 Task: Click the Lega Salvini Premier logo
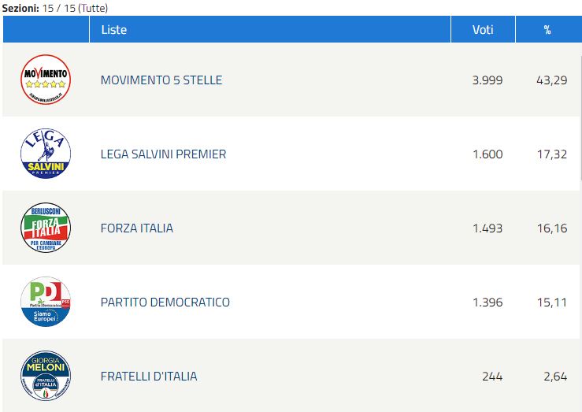pos(46,154)
